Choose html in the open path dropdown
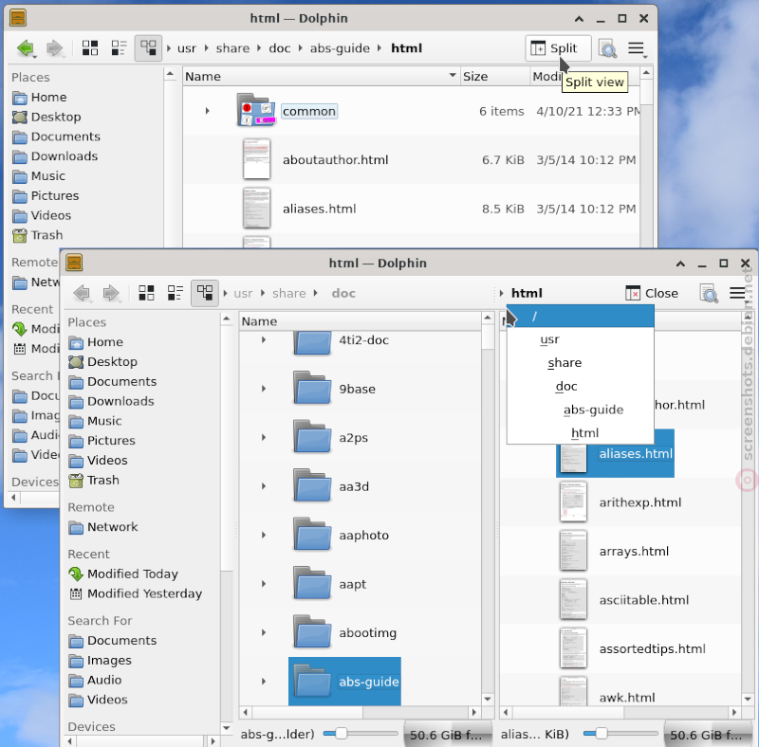This screenshot has height=747, width=759. (581, 432)
